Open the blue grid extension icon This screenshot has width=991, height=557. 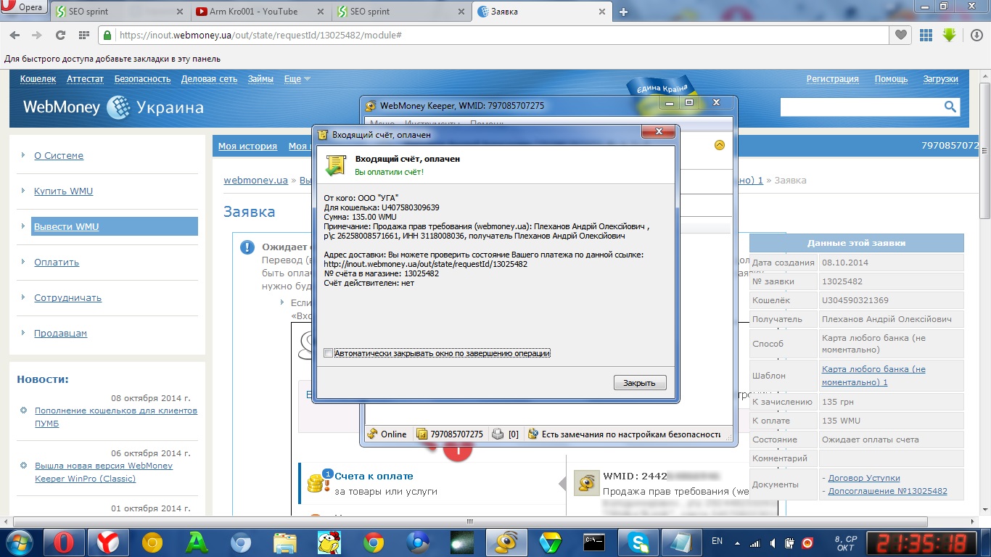[926, 35]
